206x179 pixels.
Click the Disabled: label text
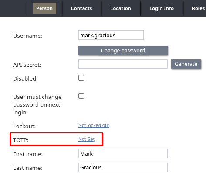25,79
